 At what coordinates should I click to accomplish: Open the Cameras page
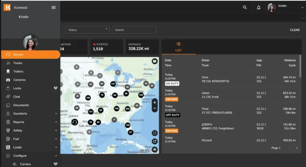(x=19, y=80)
